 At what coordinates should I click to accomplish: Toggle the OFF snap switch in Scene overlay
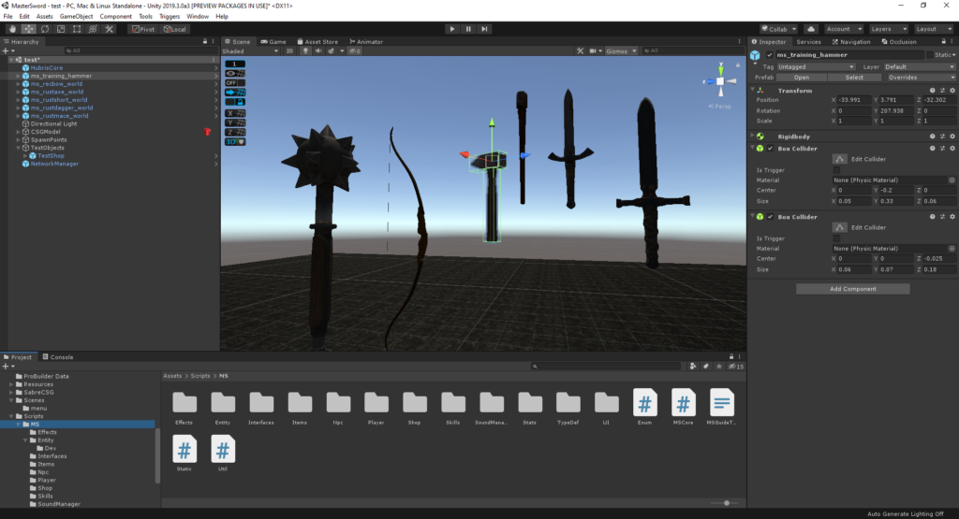[235, 82]
